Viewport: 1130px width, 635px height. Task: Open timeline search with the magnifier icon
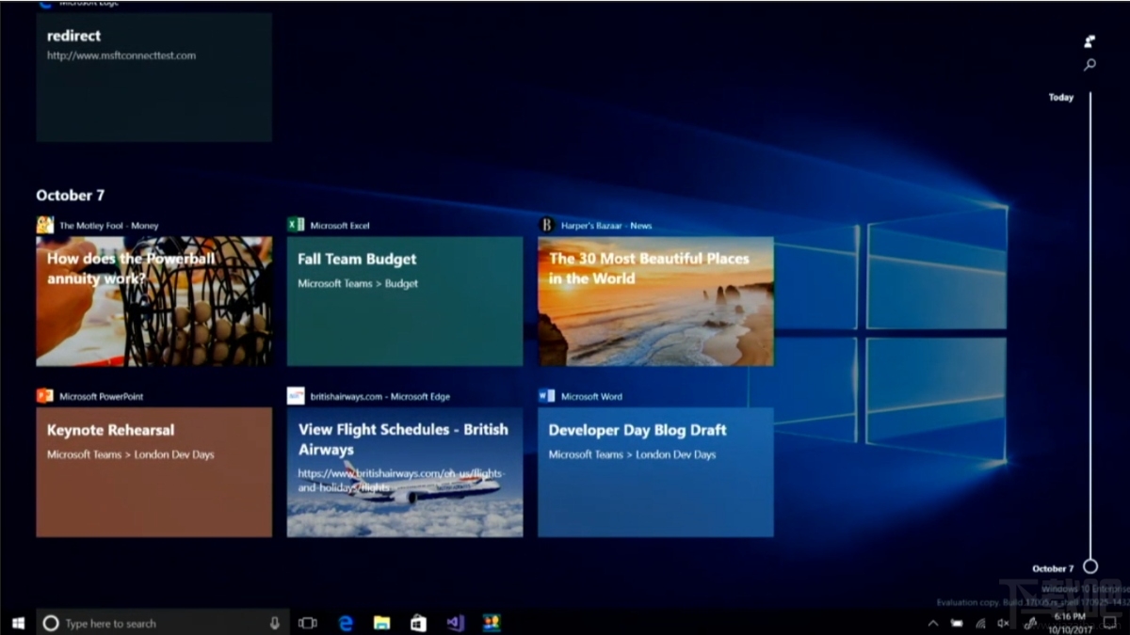[x=1090, y=64]
